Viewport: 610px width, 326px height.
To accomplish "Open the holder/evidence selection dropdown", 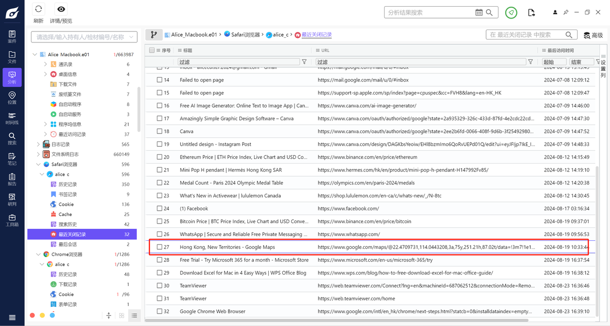I will click(x=84, y=37).
